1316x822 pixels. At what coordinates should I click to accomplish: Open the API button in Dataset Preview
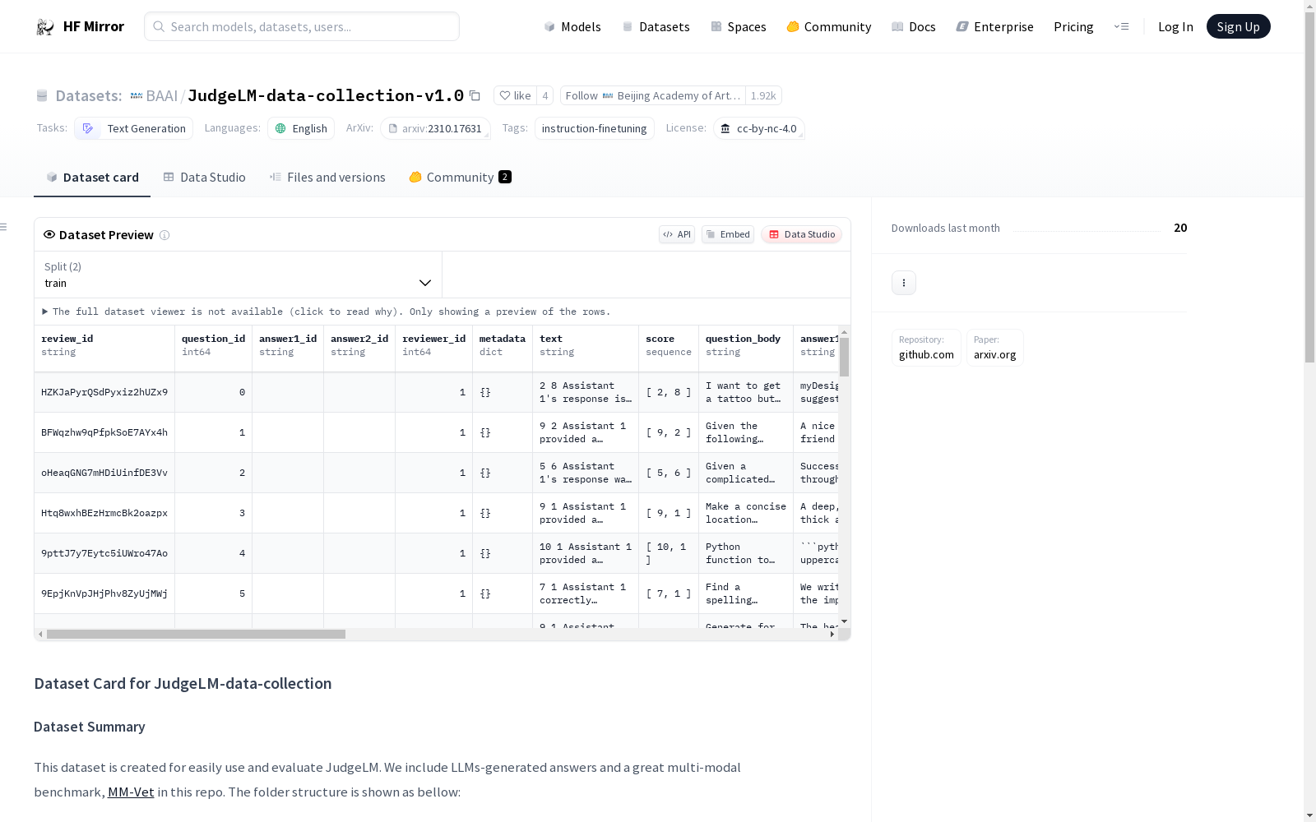point(677,234)
